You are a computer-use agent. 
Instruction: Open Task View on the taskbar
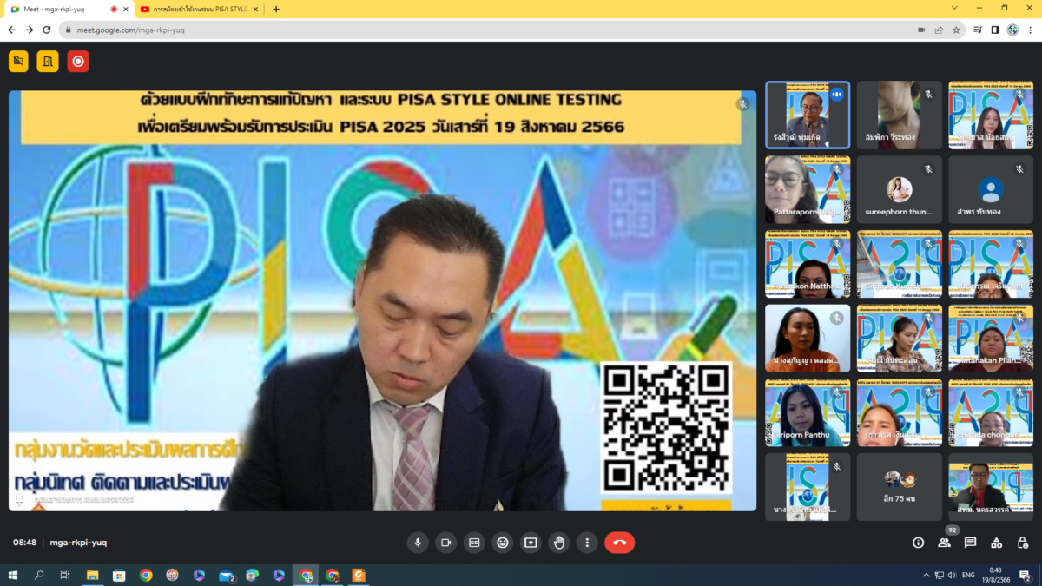pos(65,575)
